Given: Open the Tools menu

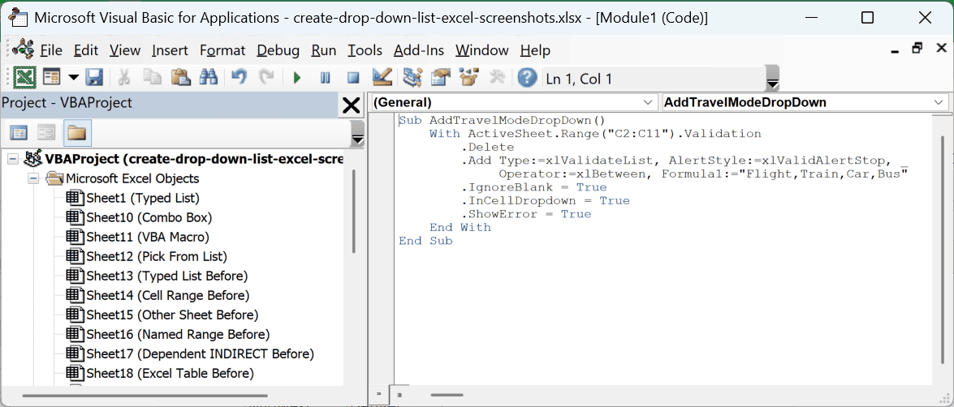Looking at the screenshot, I should [x=365, y=49].
